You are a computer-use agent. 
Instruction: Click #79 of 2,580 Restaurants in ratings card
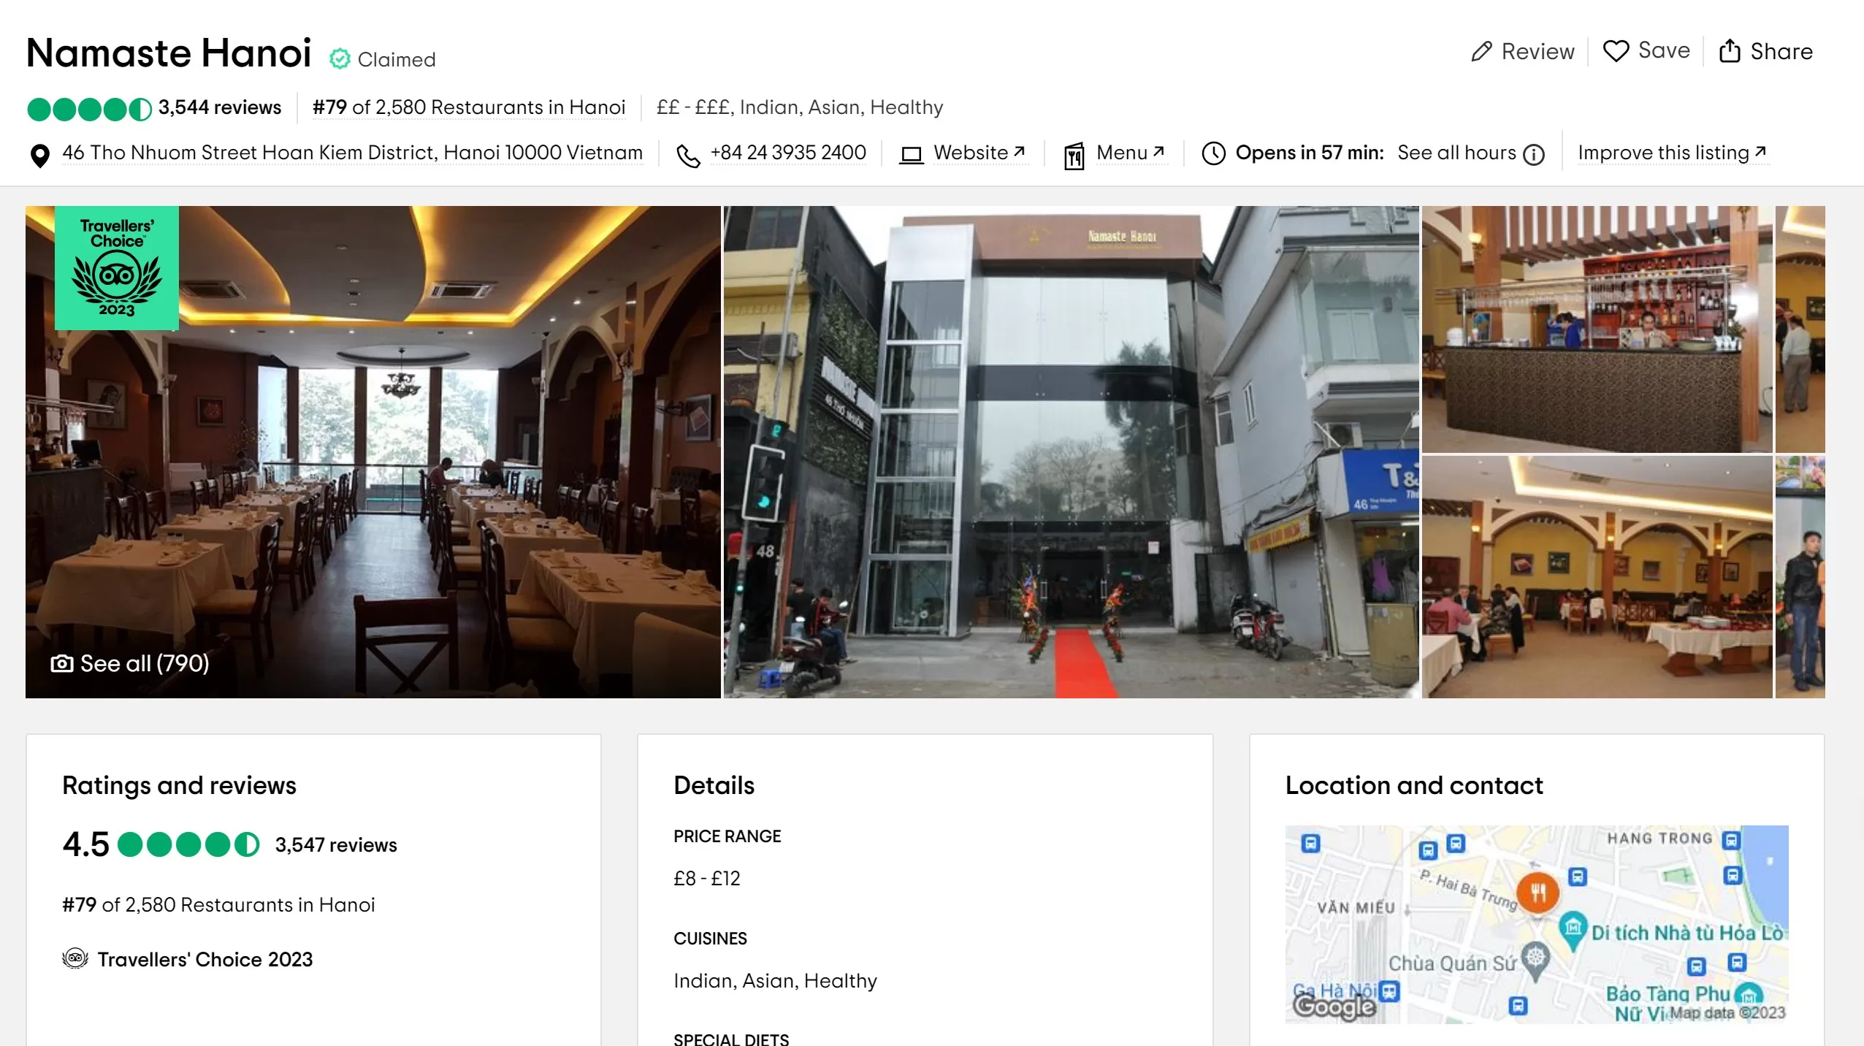(x=218, y=905)
